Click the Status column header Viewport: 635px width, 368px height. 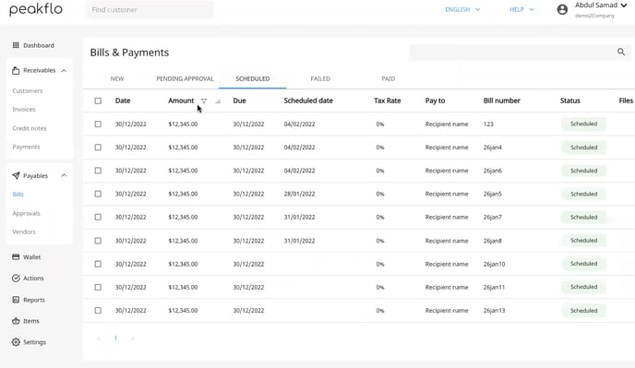coord(569,101)
